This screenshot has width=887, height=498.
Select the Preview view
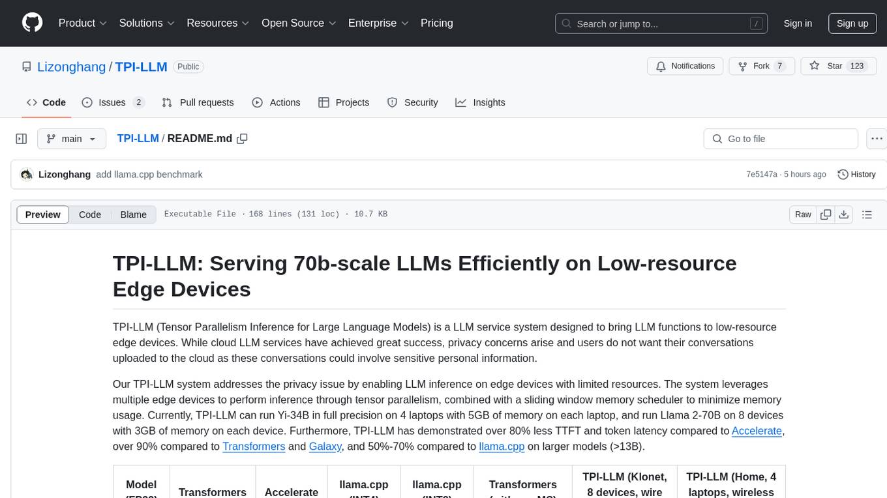[x=43, y=214]
